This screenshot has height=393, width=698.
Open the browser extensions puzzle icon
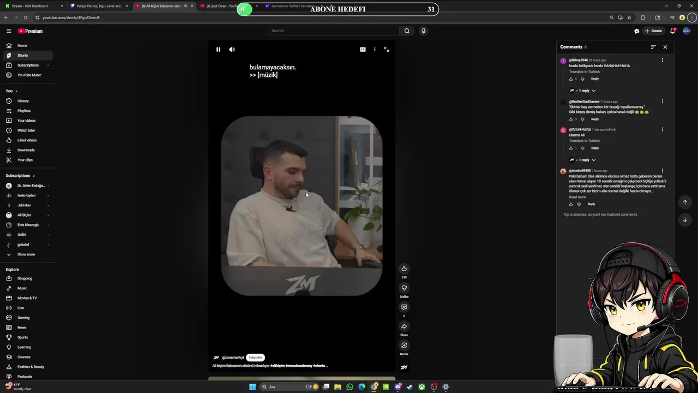click(x=643, y=17)
